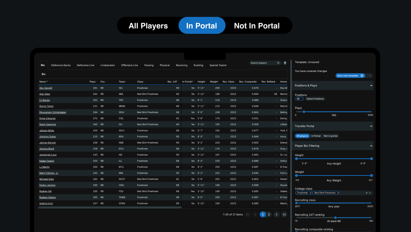Collapse the Positions & Plays section
The image size is (411, 232).
(371, 85)
